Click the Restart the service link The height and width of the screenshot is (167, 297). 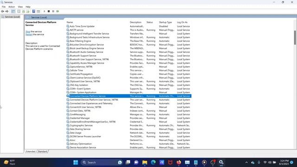[x=29, y=34]
